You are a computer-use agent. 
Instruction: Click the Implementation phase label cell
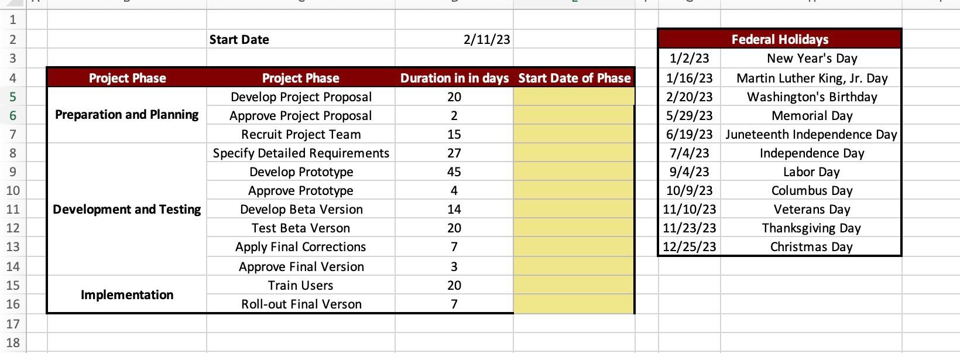[127, 294]
